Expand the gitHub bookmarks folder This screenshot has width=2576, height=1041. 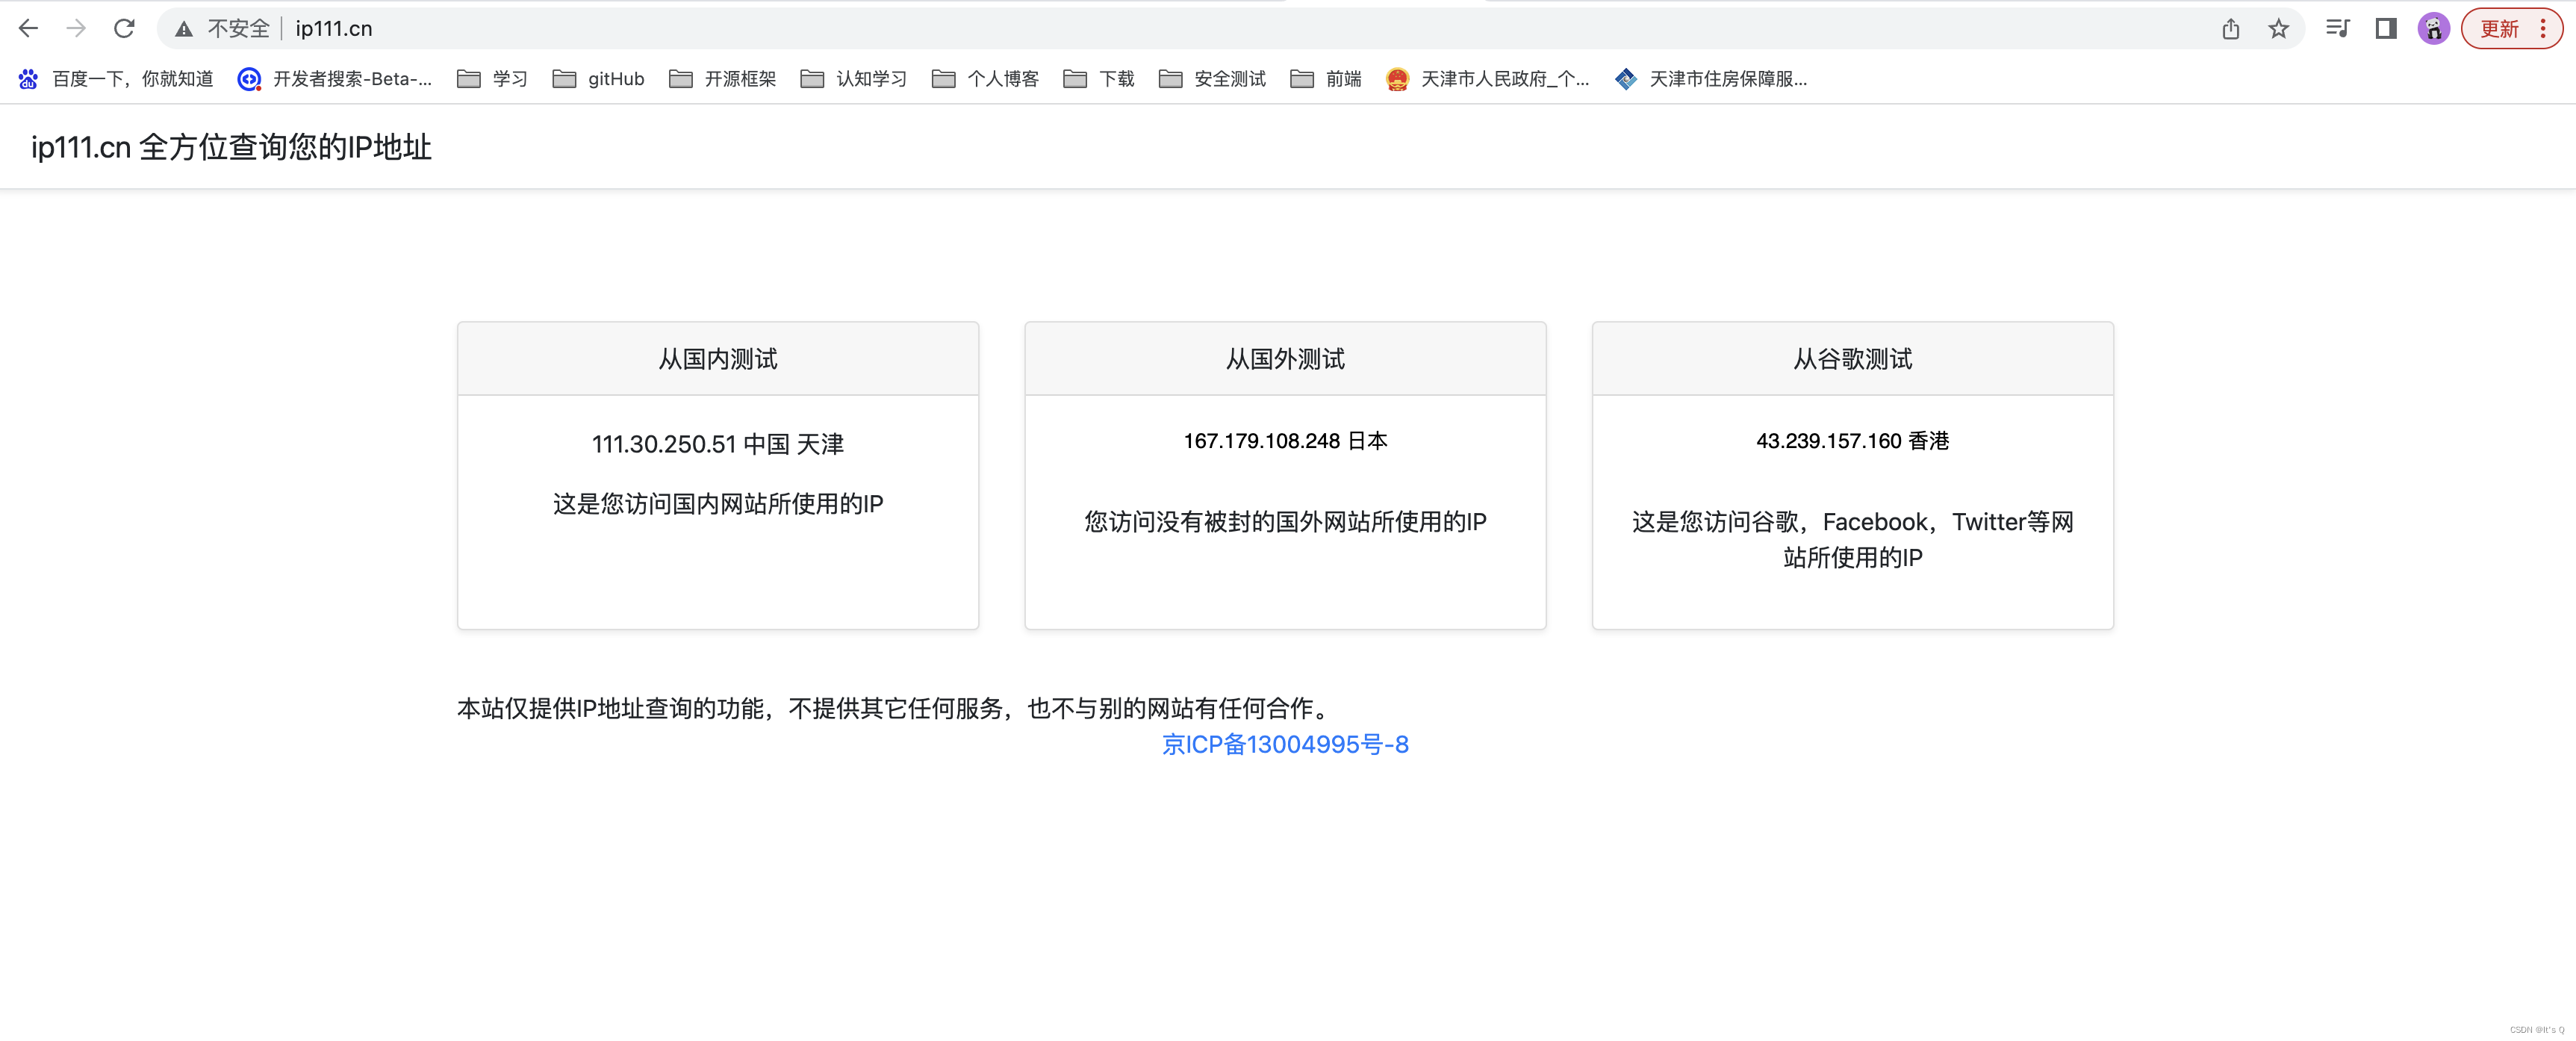click(598, 79)
